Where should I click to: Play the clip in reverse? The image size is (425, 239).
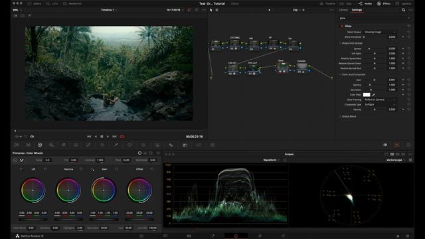pyautogui.click(x=96, y=137)
